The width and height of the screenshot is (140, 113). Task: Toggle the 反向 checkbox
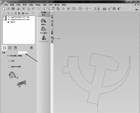[x=10, y=61]
